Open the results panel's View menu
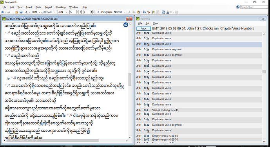This screenshot has height=147, width=270. point(156,24)
